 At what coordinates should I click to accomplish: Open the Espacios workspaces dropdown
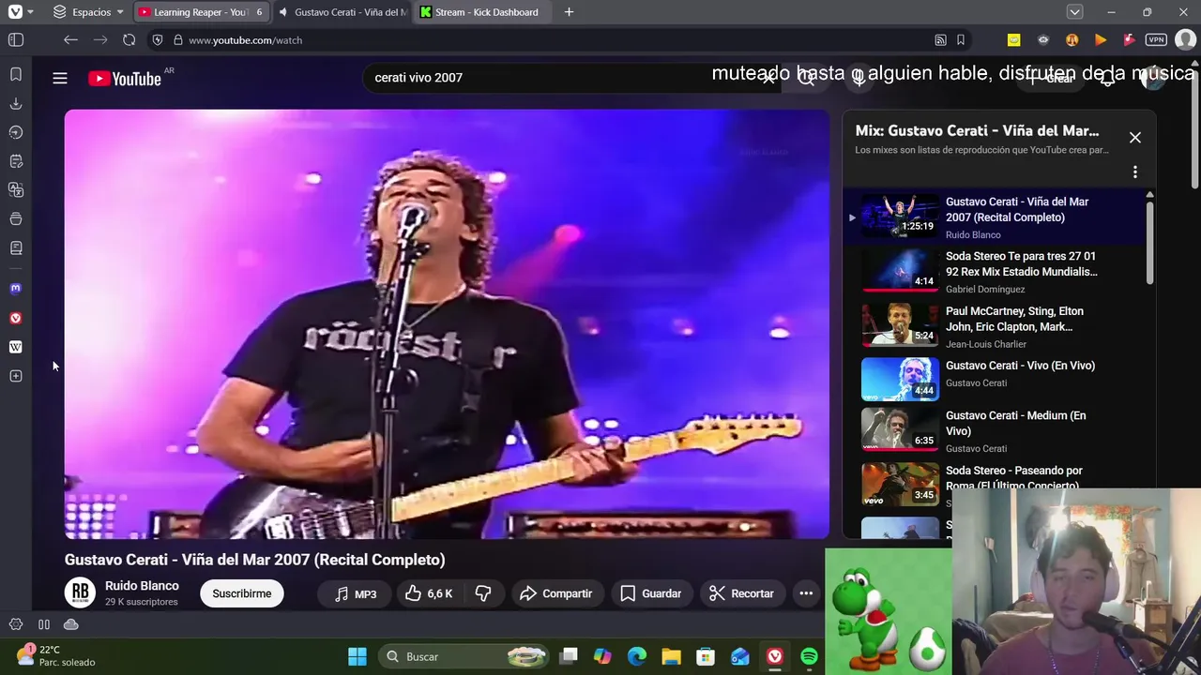(x=88, y=12)
